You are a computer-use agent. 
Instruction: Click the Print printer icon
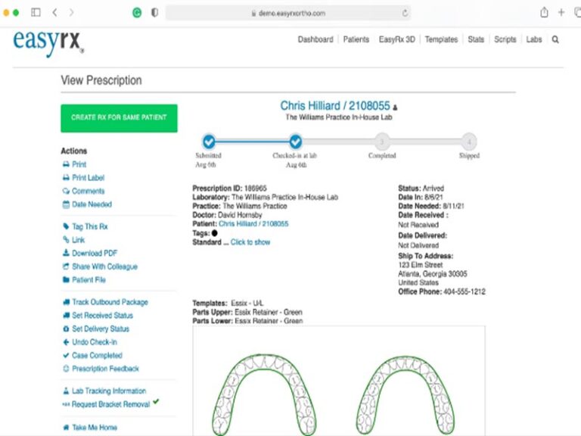point(66,164)
